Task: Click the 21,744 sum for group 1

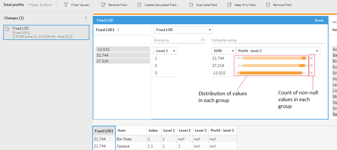Action: (218, 58)
